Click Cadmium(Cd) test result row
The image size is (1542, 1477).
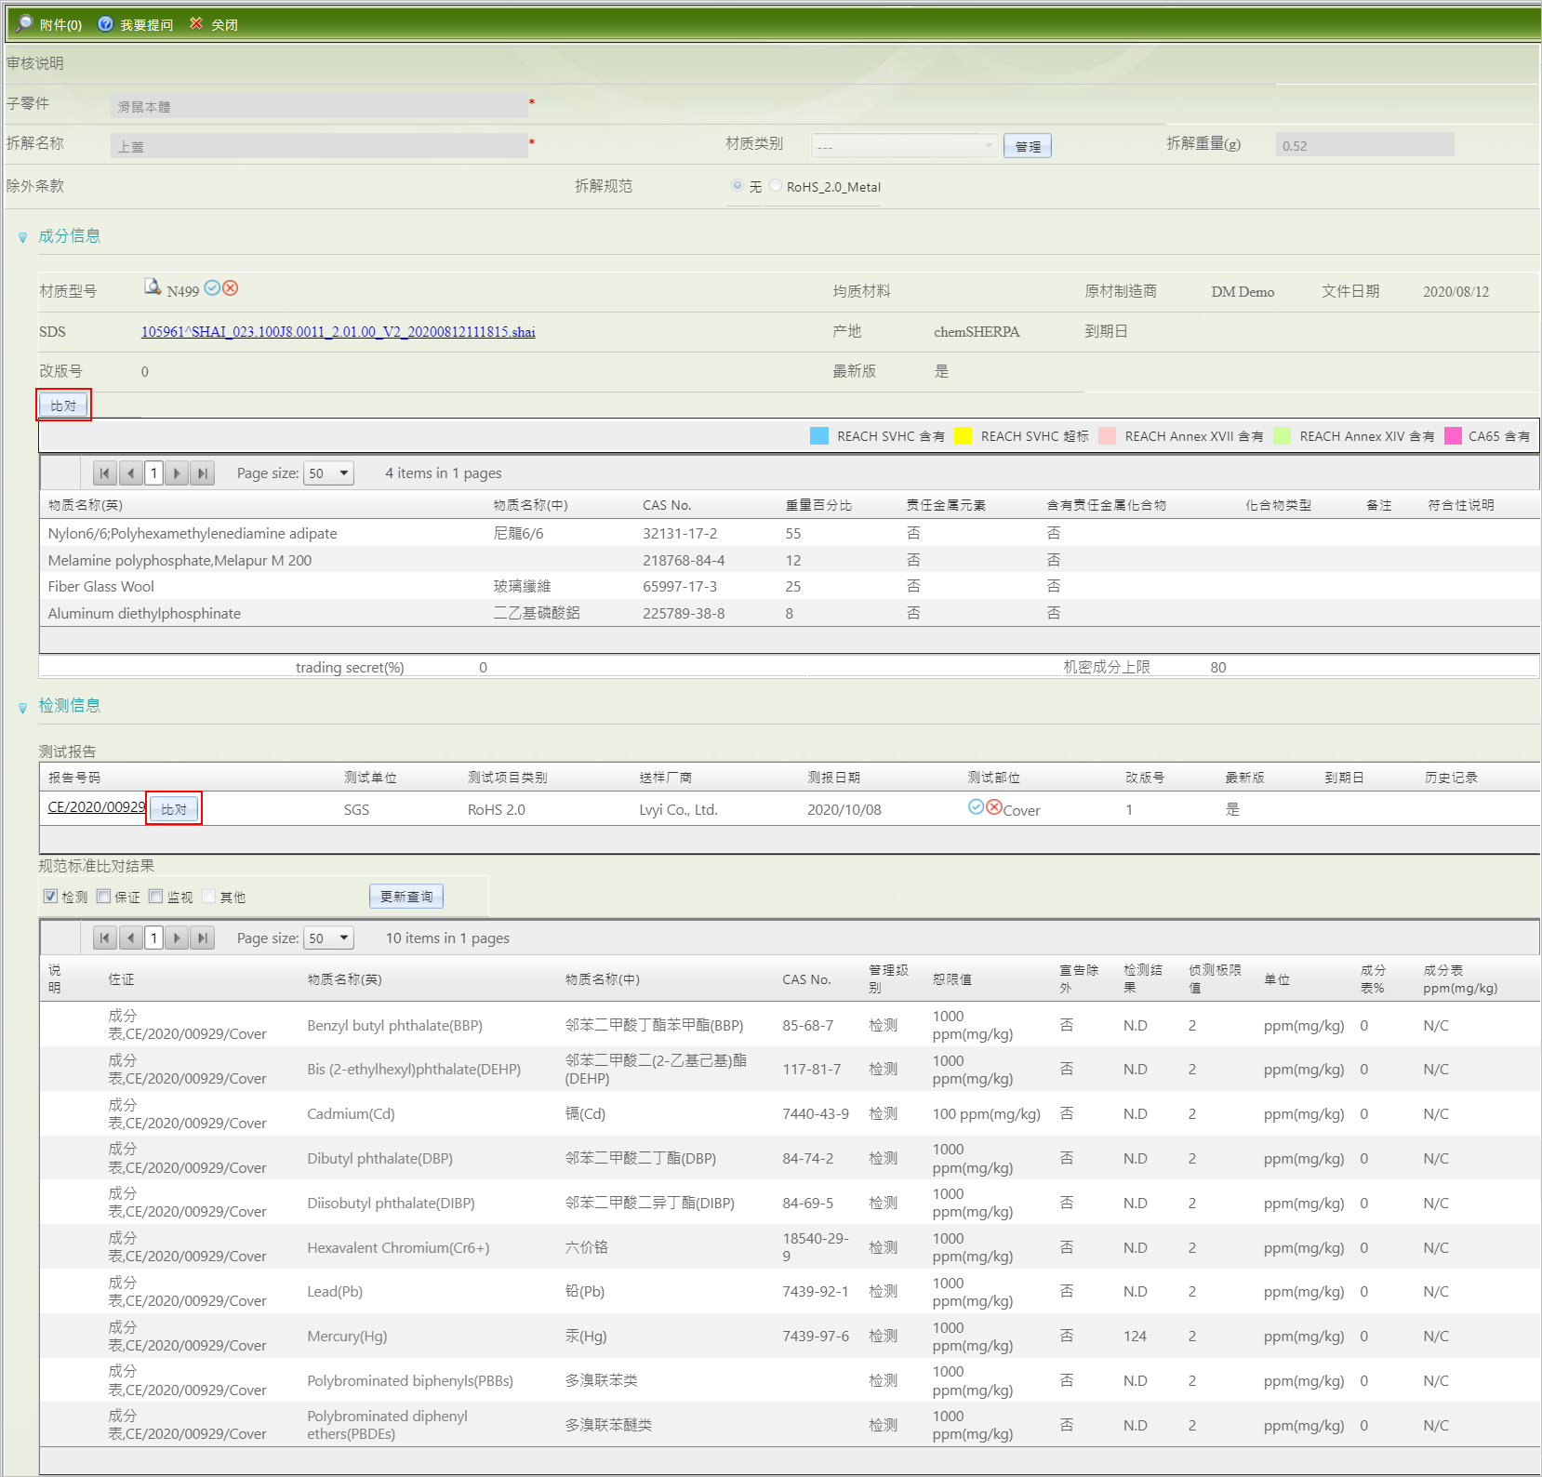coord(789,1113)
